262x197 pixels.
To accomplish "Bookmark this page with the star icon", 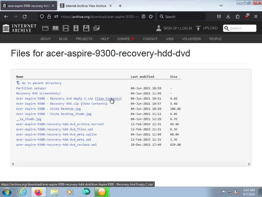I will tap(151, 16).
